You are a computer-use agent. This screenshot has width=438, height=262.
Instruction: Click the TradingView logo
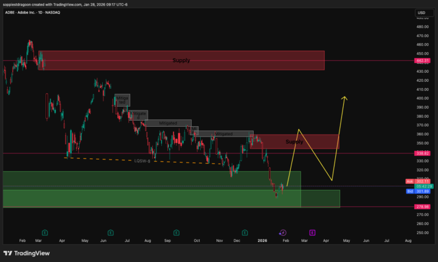27,253
